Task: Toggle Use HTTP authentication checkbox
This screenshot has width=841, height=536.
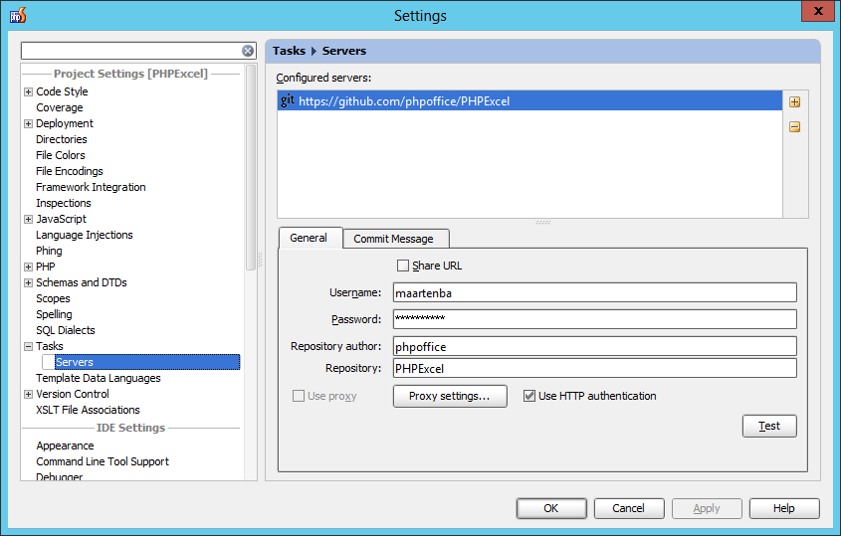Action: [x=529, y=396]
